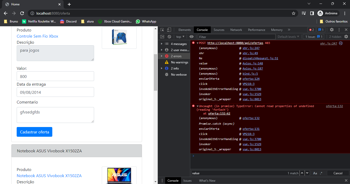
Task: Click the Xbox controller product thumbnail
Action: pos(119,38)
